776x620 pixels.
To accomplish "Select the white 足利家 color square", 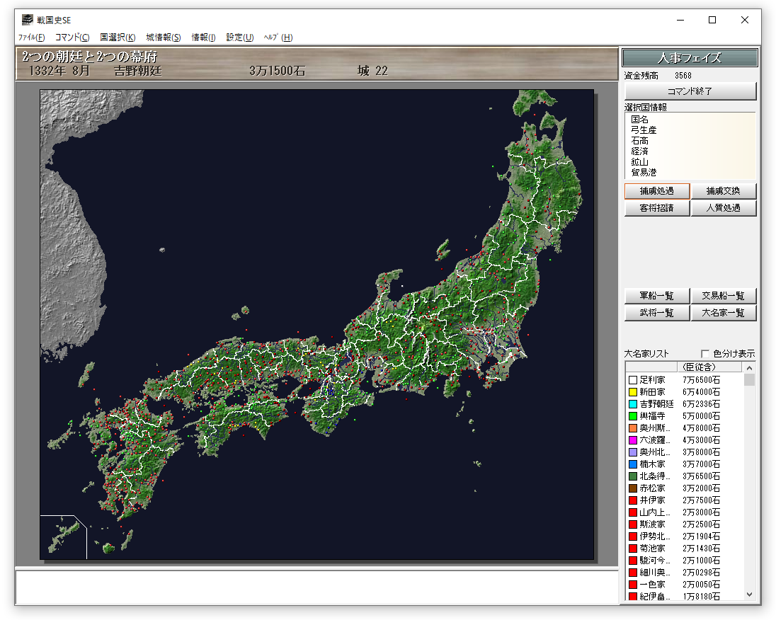I will tap(633, 380).
